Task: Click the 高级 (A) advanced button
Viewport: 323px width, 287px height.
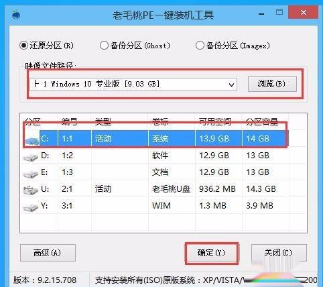Action: click(48, 253)
